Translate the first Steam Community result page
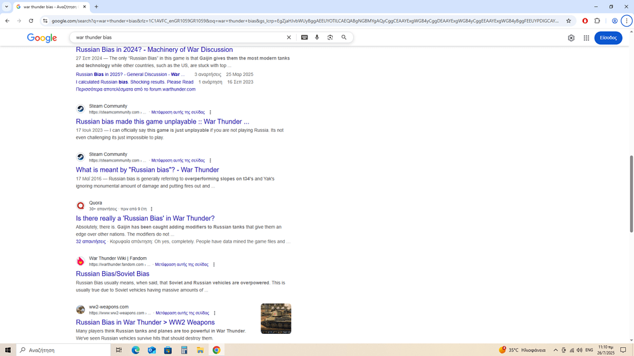Image resolution: width=634 pixels, height=356 pixels. 178,112
